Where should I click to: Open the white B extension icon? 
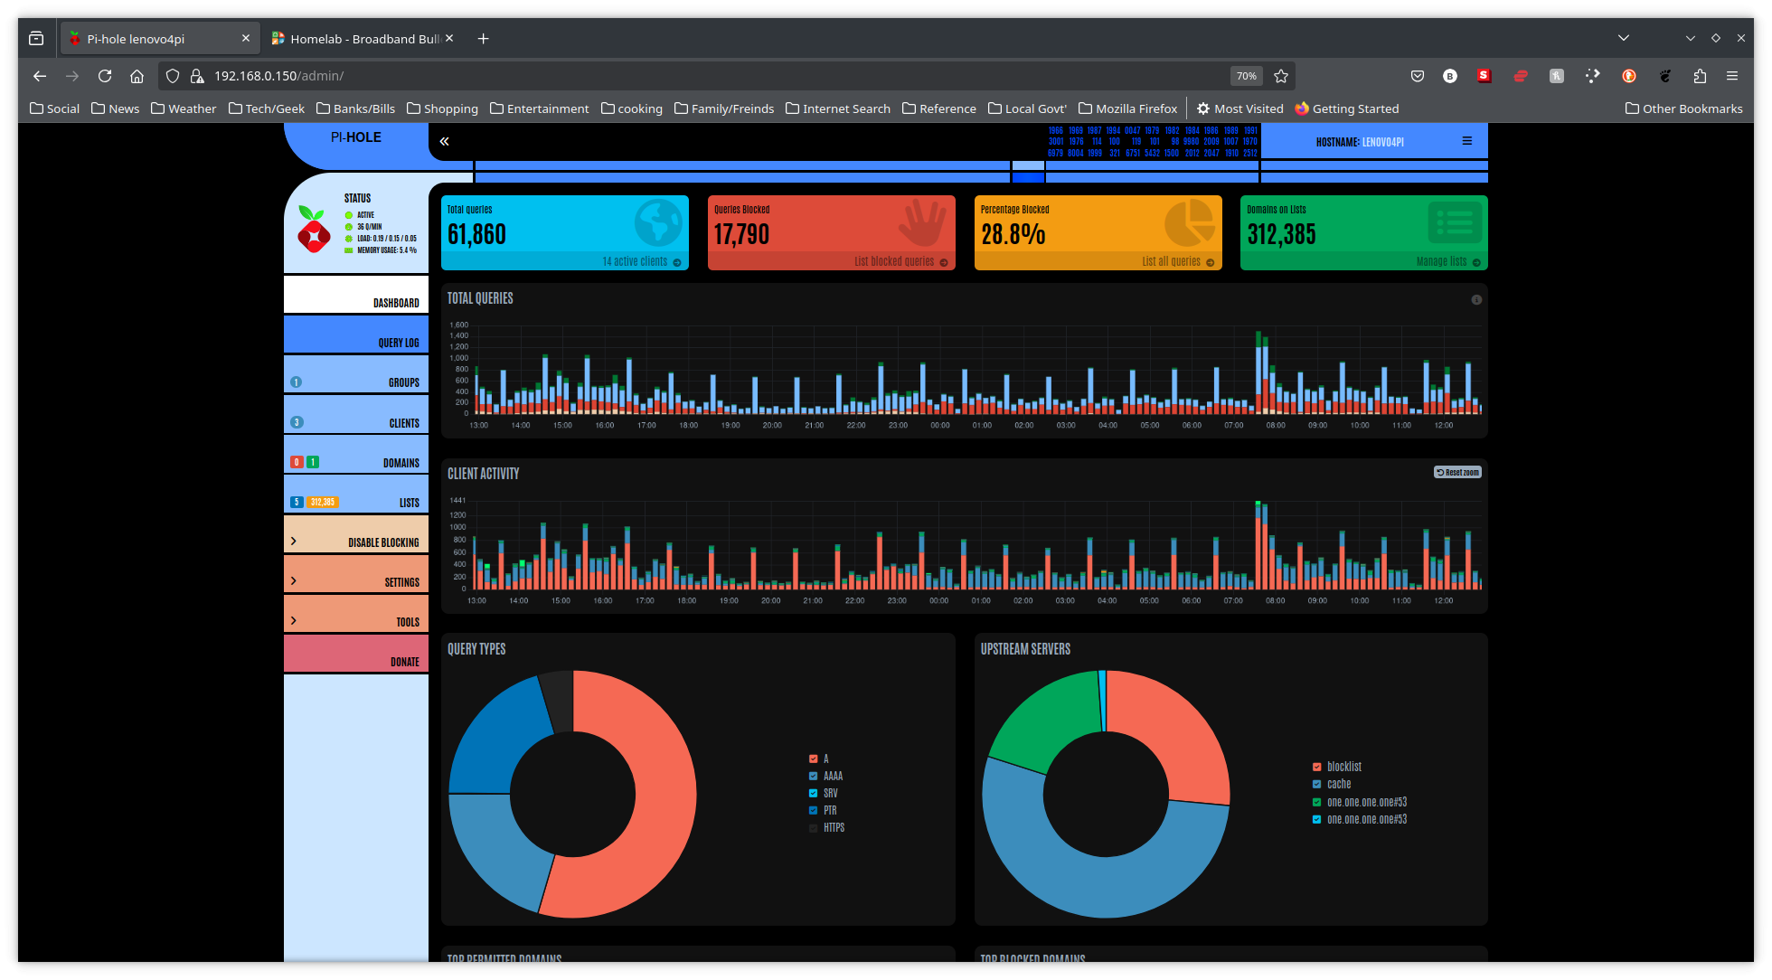click(x=1450, y=76)
